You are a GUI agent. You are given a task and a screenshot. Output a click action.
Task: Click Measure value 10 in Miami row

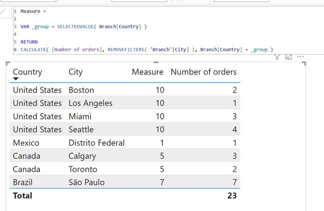(x=160, y=116)
